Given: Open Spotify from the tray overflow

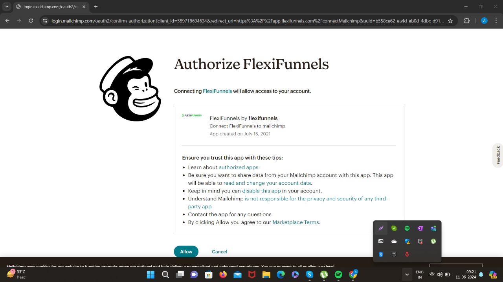Looking at the screenshot, I should (407, 228).
